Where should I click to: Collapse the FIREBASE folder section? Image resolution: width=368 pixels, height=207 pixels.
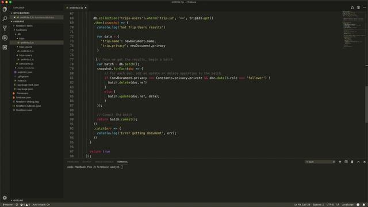(x=18, y=22)
